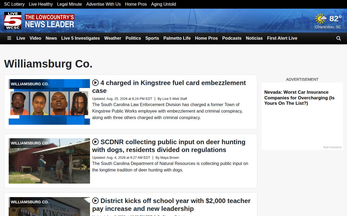Open Home Pros in top bar
The image size is (347, 216).
click(x=136, y=4)
